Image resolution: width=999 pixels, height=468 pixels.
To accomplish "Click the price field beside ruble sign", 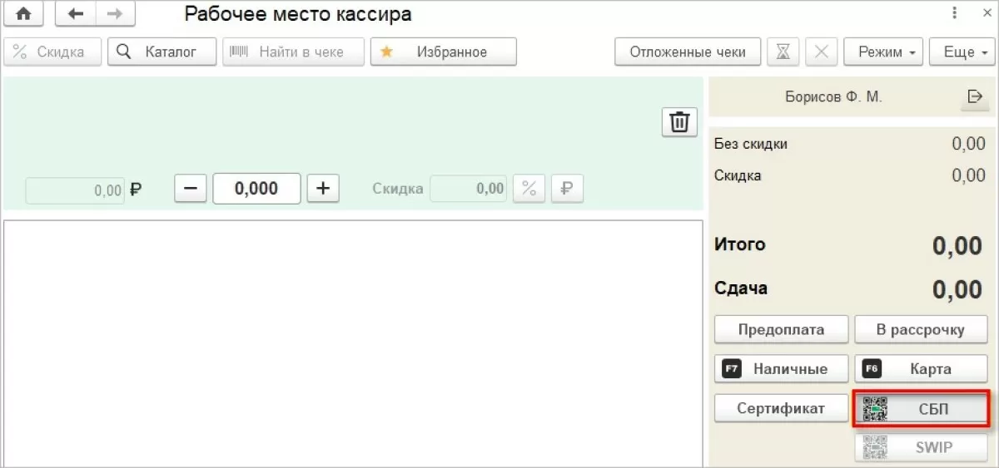I will (x=75, y=190).
